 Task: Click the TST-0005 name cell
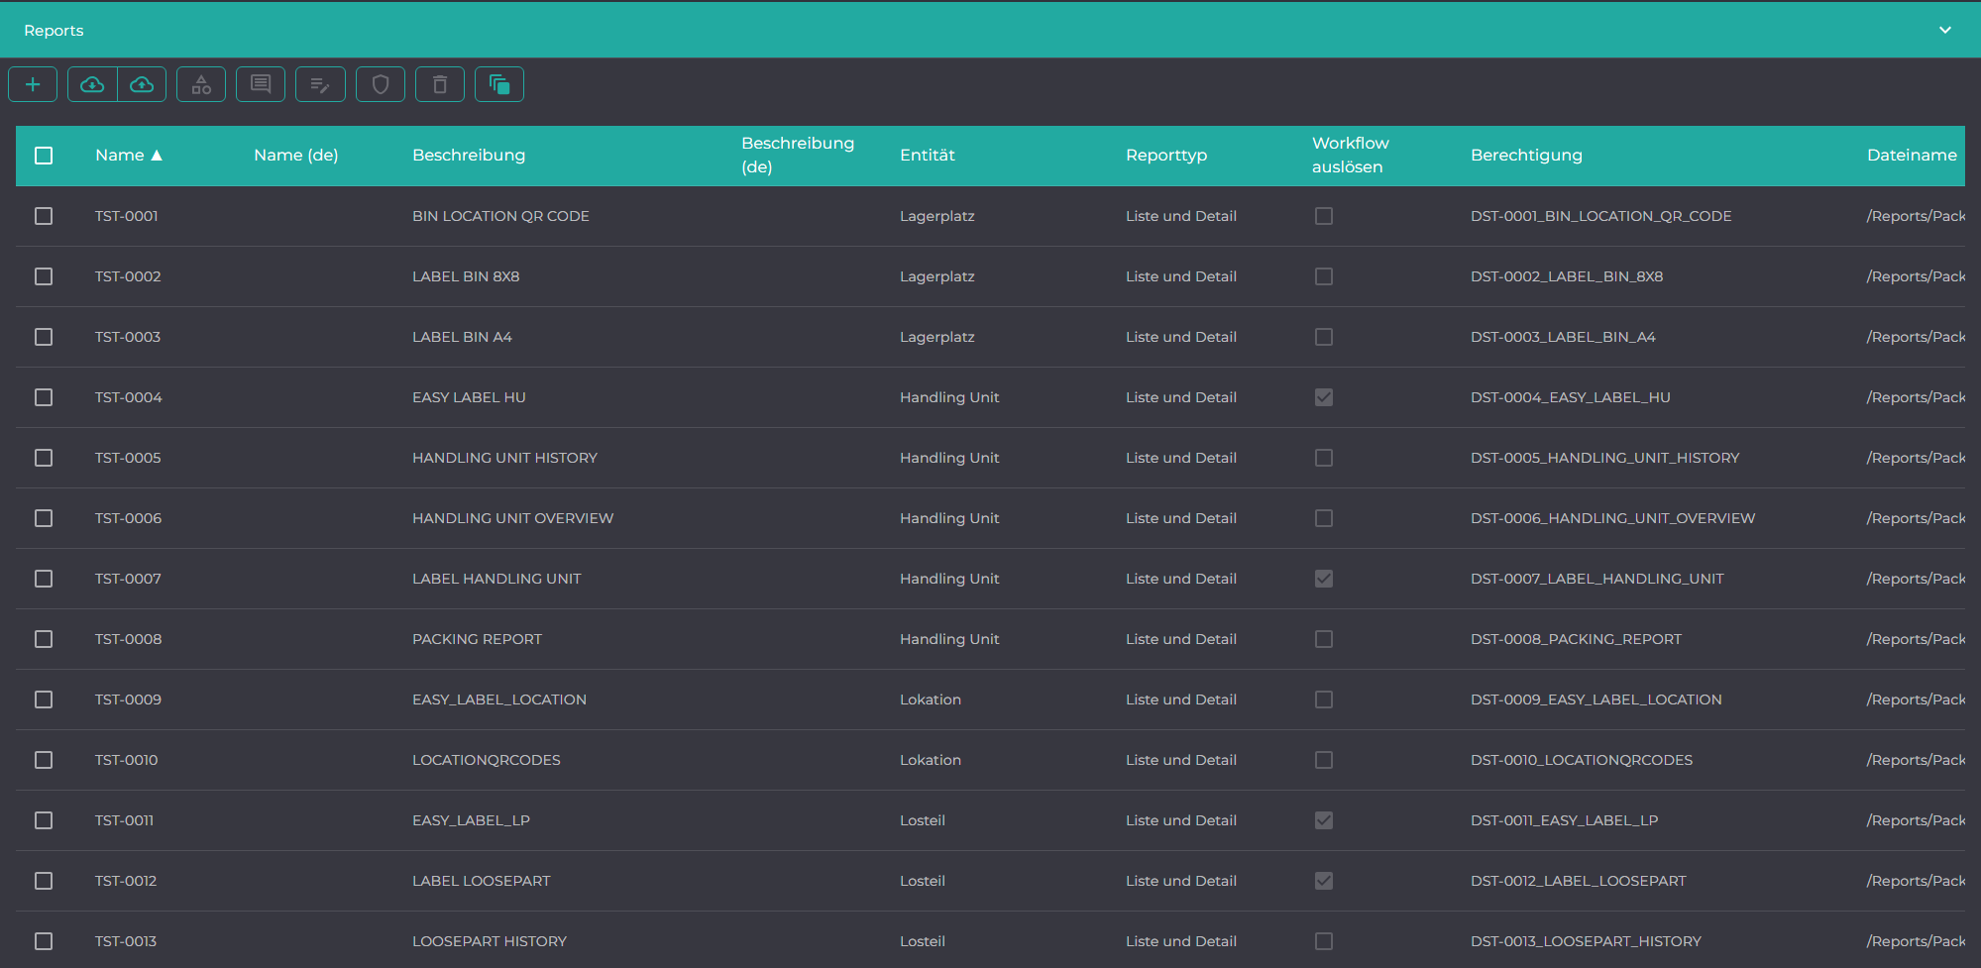pyautogui.click(x=128, y=458)
